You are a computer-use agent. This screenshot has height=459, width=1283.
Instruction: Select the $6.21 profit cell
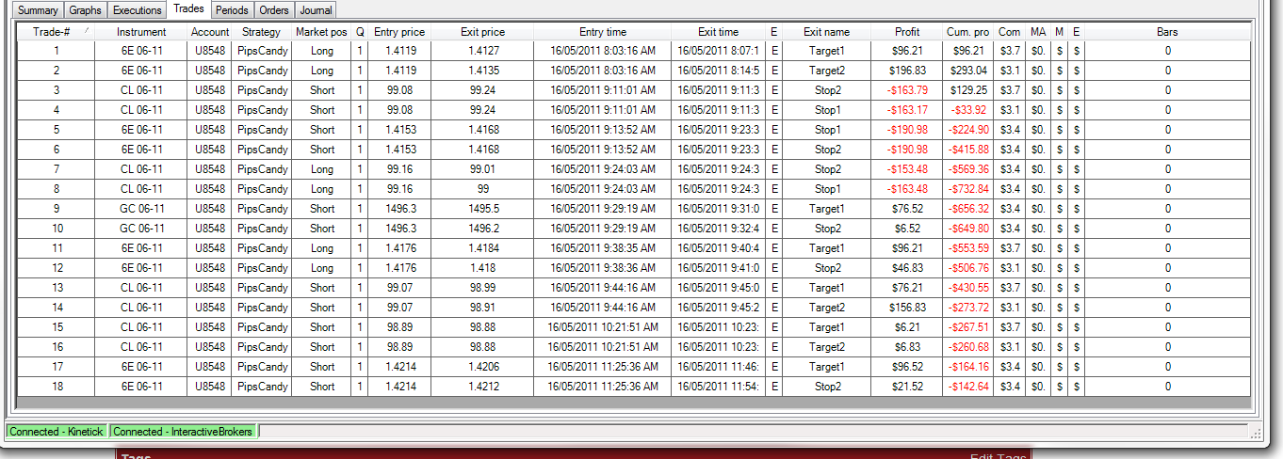click(x=907, y=327)
